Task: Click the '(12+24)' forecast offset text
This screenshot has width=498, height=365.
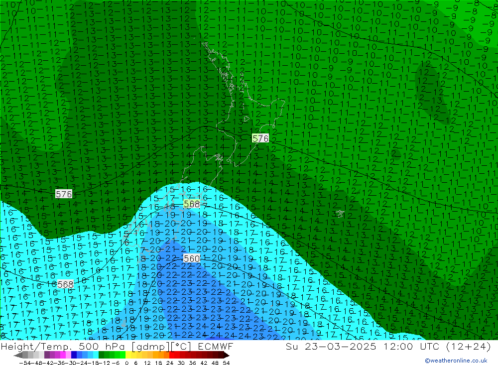Action: pyautogui.click(x=469, y=346)
